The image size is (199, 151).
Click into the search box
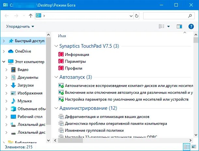[x=169, y=16]
